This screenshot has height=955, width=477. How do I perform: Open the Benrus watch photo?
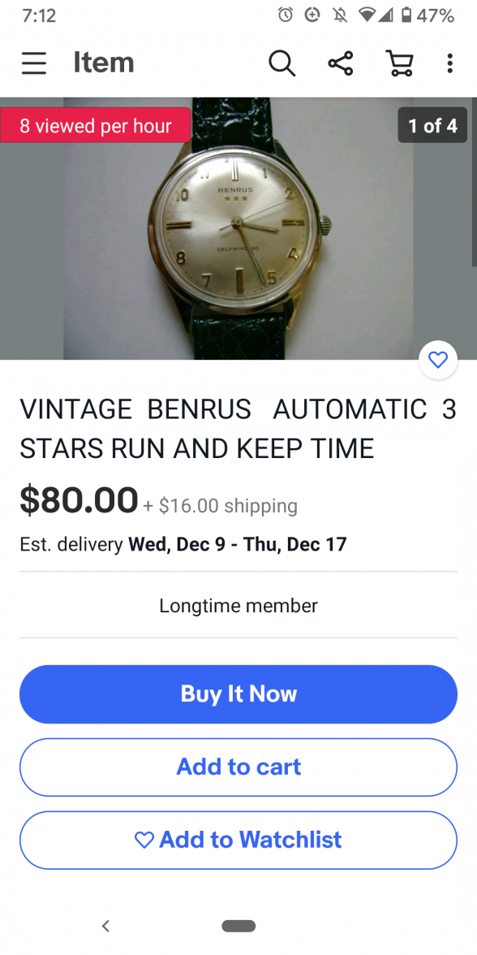[x=238, y=228]
